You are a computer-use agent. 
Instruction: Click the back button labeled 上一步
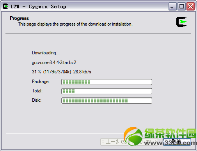[x=114, y=142]
